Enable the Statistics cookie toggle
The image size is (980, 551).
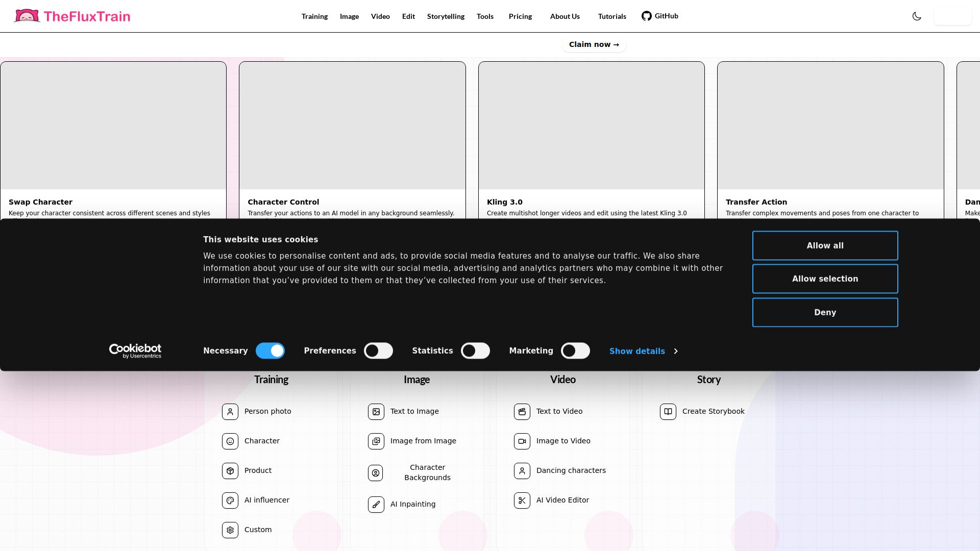[x=475, y=351]
